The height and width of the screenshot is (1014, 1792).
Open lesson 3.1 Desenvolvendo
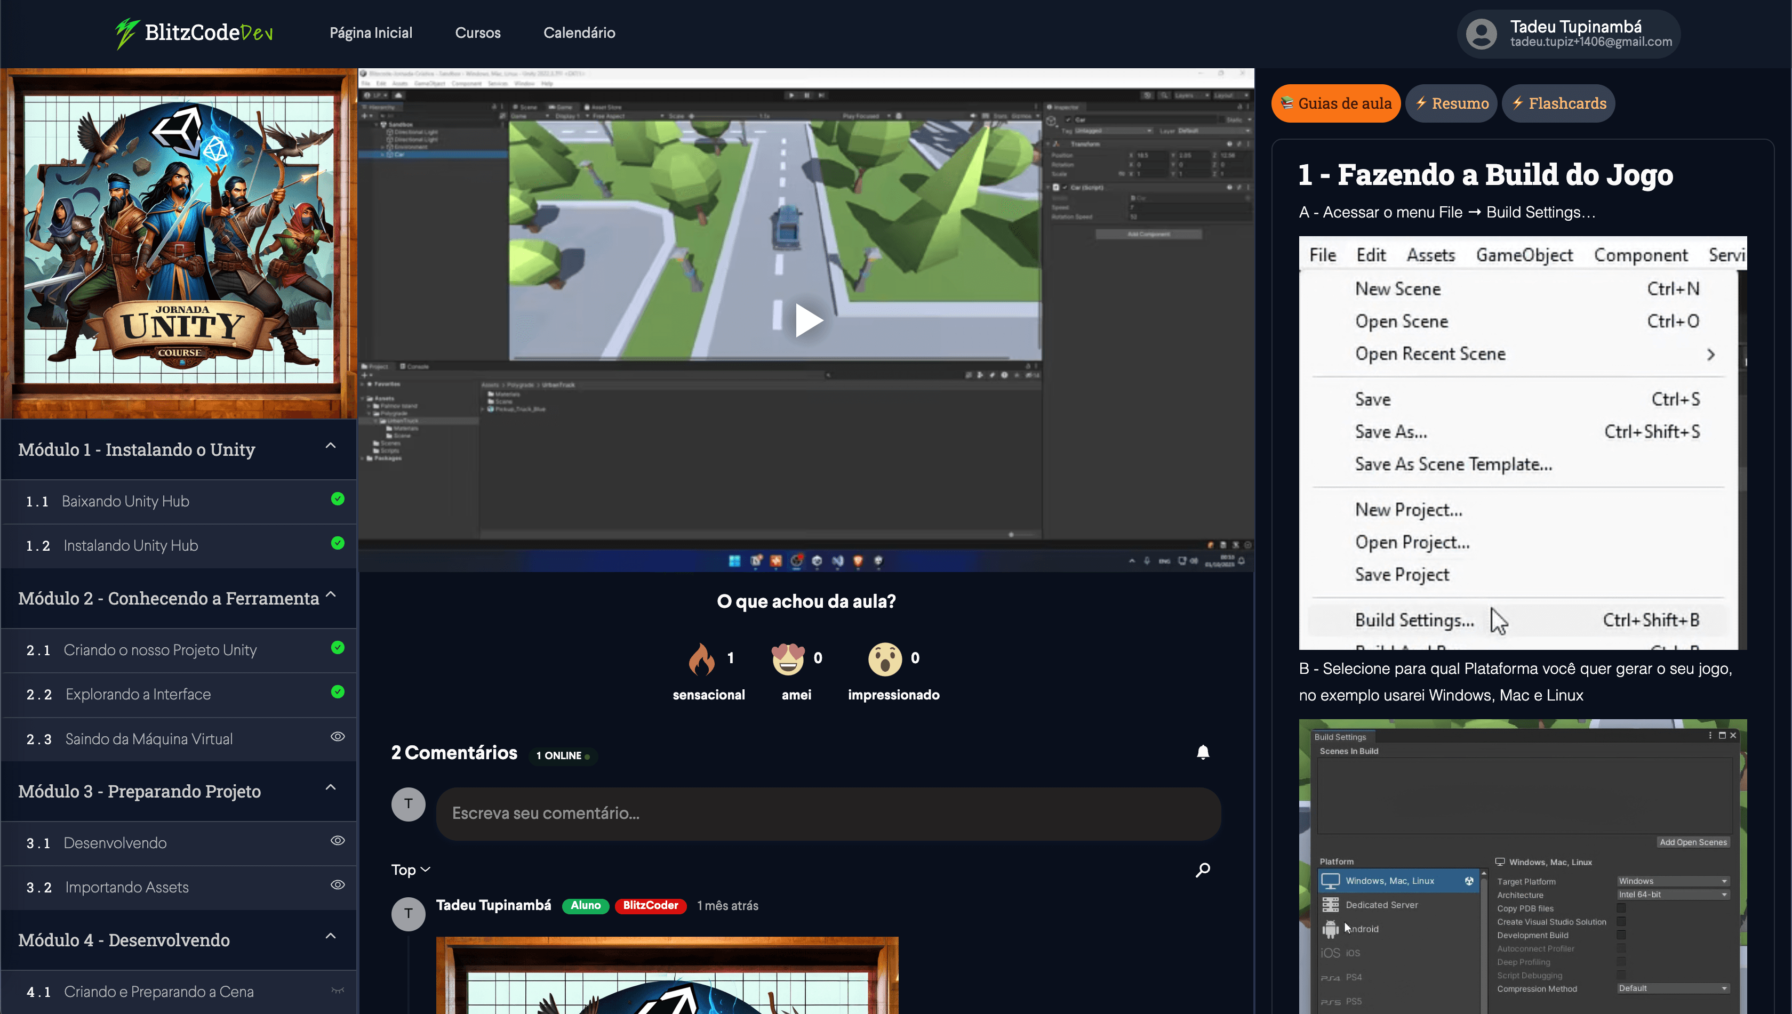(178, 843)
